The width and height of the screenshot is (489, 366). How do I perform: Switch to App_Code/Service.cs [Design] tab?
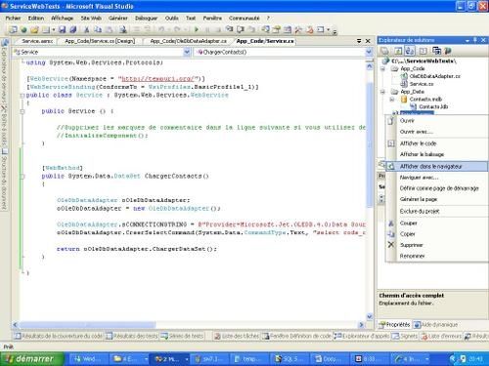click(x=100, y=41)
